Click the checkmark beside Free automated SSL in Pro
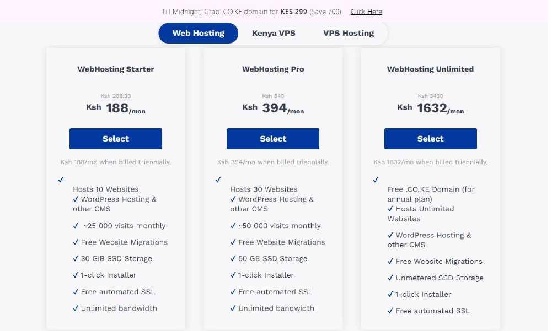This screenshot has width=552, height=331. click(x=234, y=291)
